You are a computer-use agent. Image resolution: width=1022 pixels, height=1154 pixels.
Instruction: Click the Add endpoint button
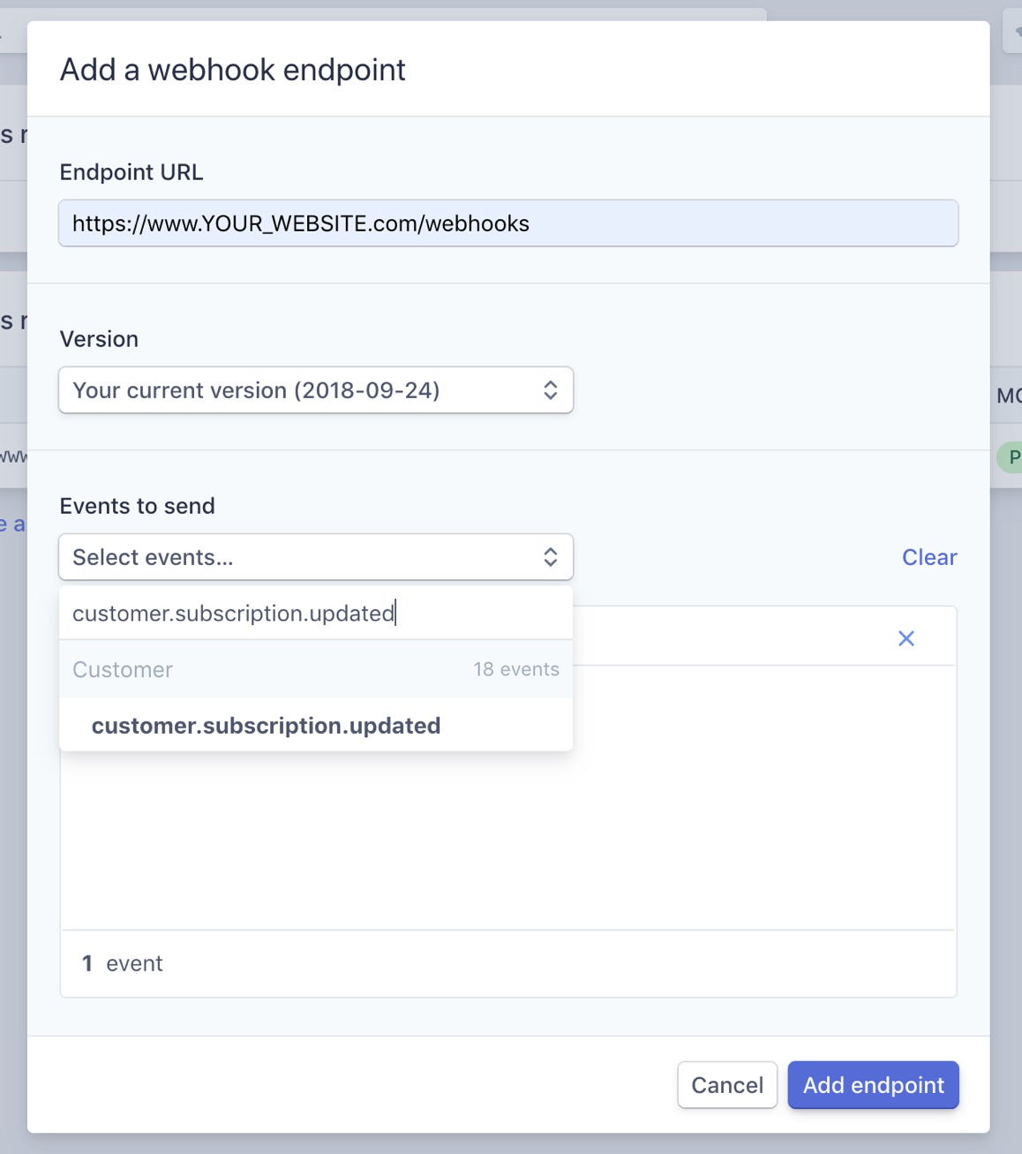point(873,1085)
